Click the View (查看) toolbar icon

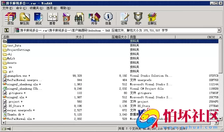[x=52, y=19]
